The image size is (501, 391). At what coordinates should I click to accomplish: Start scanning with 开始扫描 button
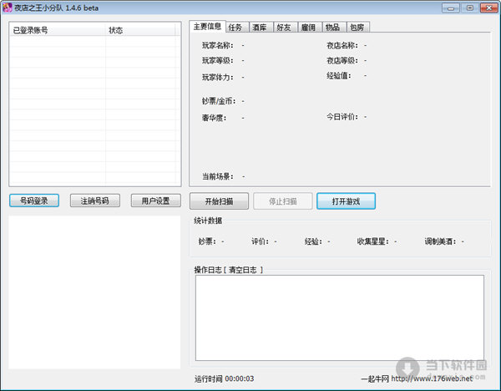coord(219,201)
